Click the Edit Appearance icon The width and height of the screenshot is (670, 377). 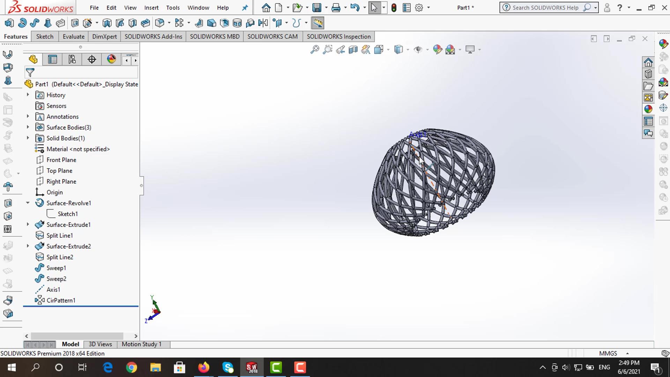[437, 50]
